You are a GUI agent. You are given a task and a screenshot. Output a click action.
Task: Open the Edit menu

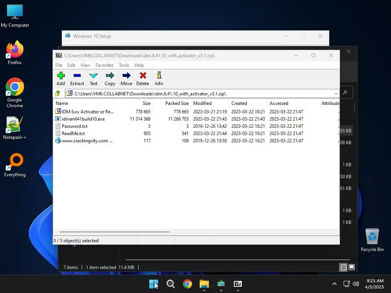[71, 65]
